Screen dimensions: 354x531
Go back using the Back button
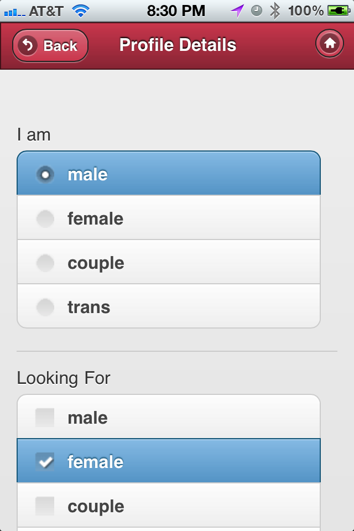pos(50,45)
